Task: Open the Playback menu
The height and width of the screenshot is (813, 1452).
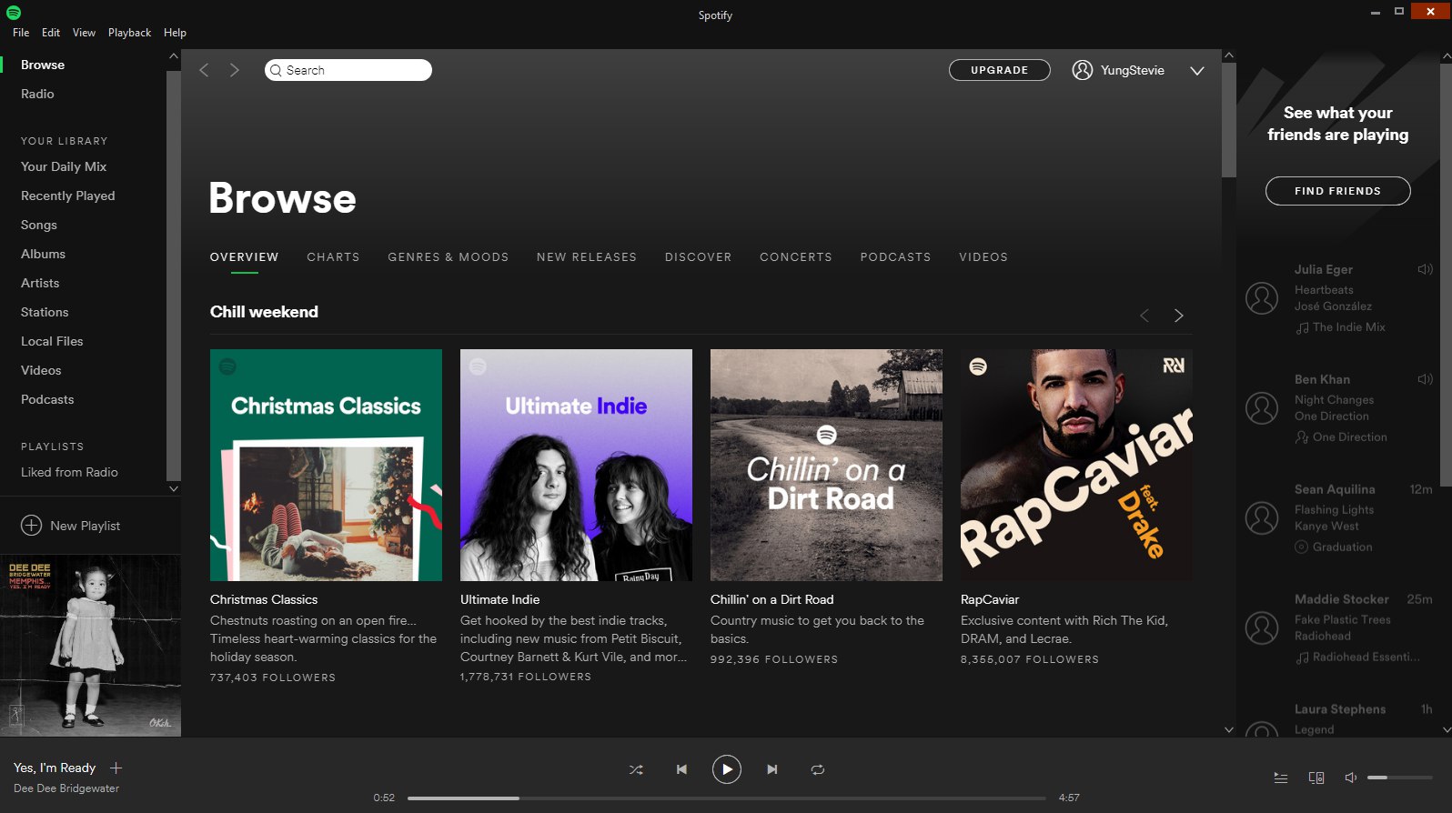Action: click(x=129, y=33)
